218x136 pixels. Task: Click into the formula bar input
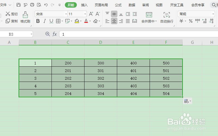tap(138, 34)
